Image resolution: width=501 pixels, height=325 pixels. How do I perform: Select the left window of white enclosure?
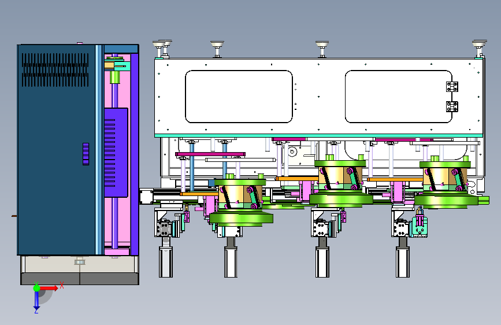[x=239, y=97]
